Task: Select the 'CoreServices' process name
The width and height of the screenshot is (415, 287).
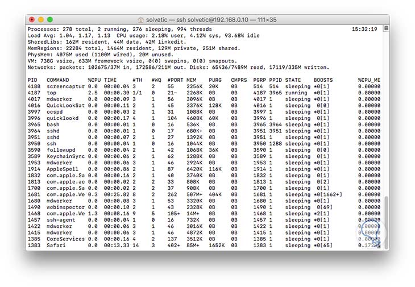Action: pos(65,239)
